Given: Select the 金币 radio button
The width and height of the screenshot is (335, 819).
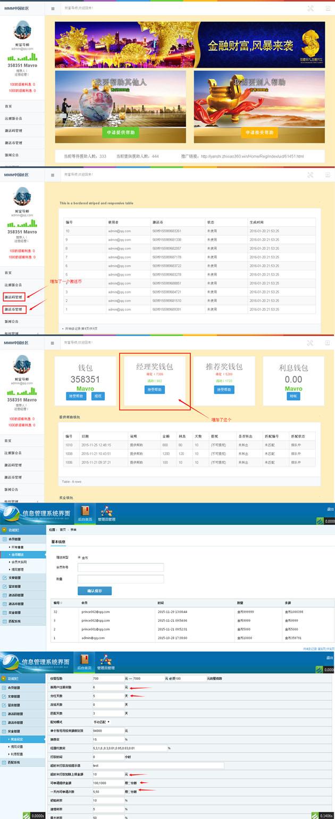Looking at the screenshot, I should [79, 557].
